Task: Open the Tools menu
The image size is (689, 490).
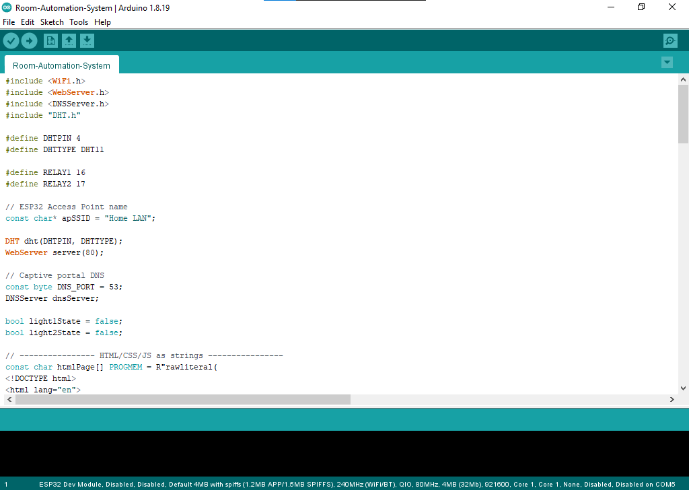Action: pyautogui.click(x=79, y=22)
